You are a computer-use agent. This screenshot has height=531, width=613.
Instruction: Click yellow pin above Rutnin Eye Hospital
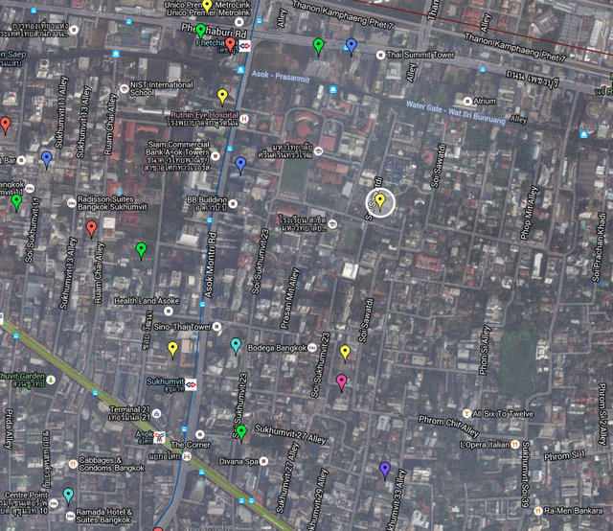pyautogui.click(x=222, y=97)
